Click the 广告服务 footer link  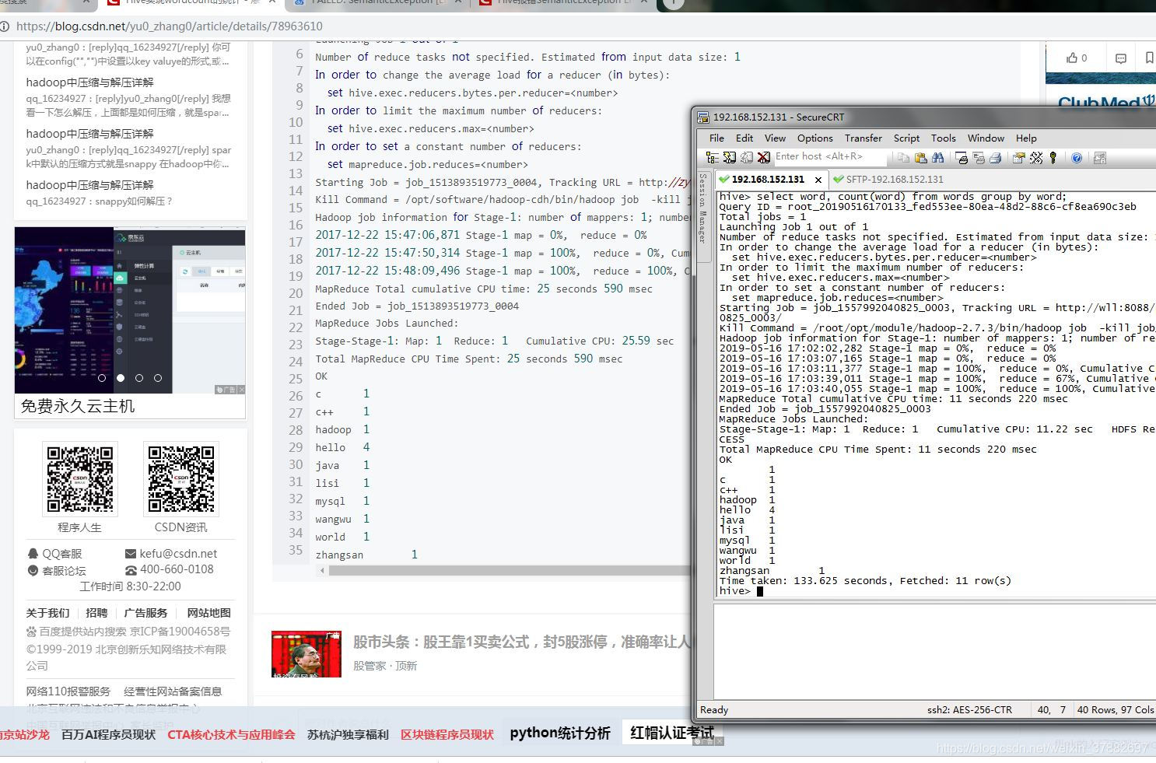pyautogui.click(x=145, y=613)
